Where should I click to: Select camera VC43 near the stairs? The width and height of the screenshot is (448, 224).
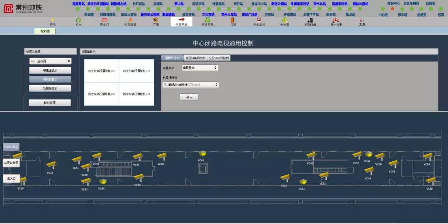(x=139, y=177)
